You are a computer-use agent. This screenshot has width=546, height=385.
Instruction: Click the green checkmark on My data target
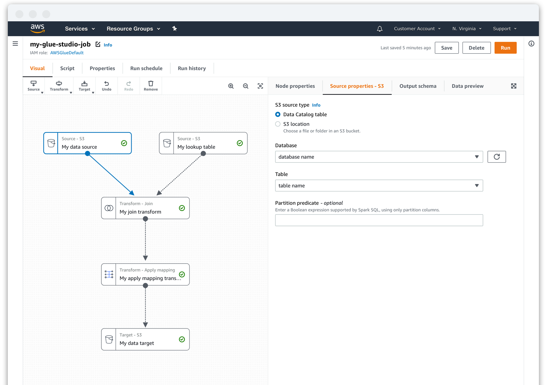coord(182,339)
